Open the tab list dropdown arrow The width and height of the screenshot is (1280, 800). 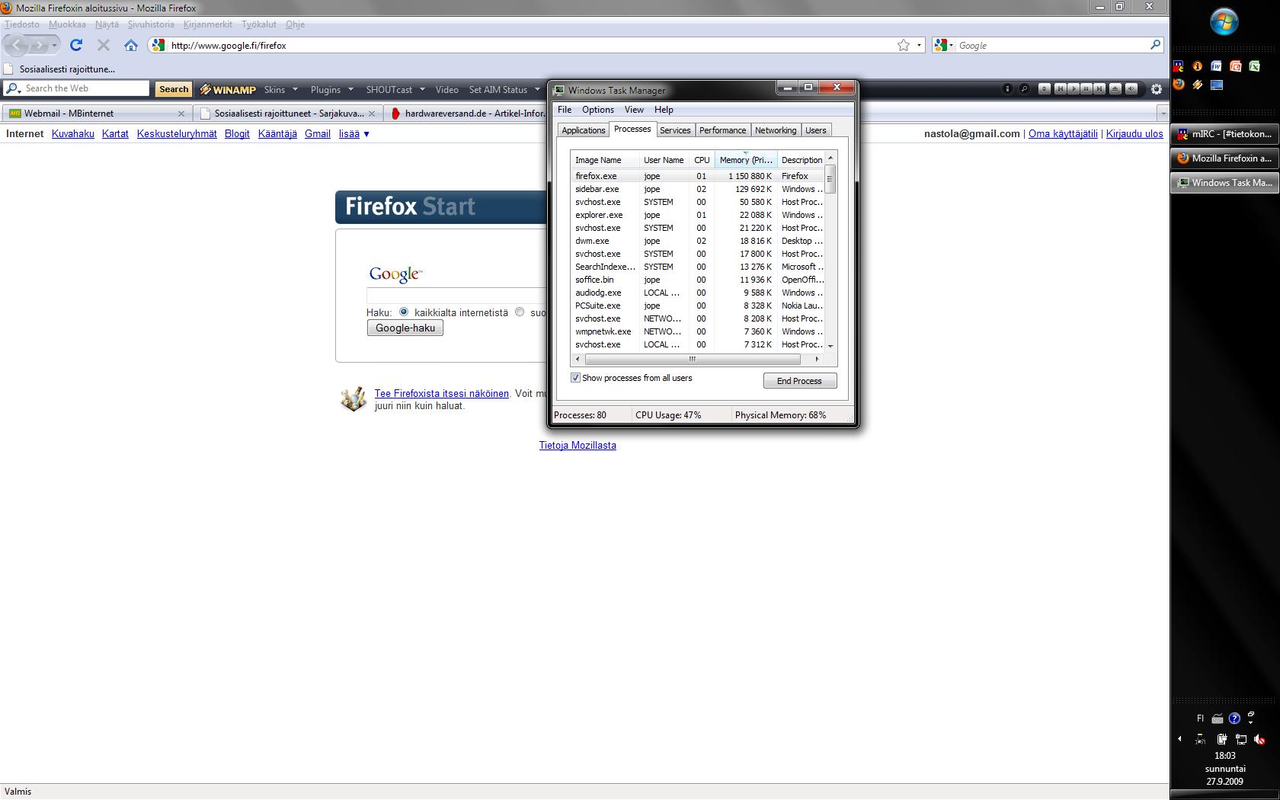pos(1163,114)
